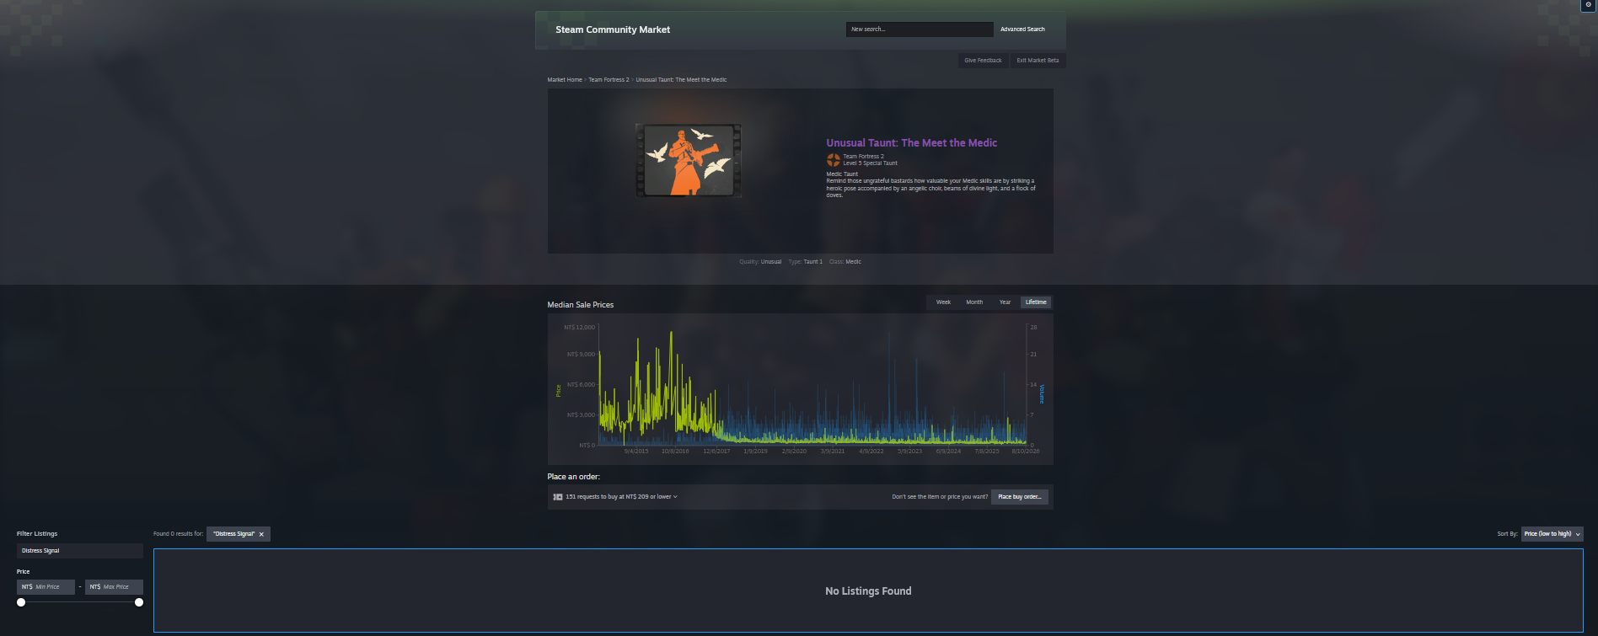Click the minimum price slider handle
Screen dimensions: 1598x636
21,602
